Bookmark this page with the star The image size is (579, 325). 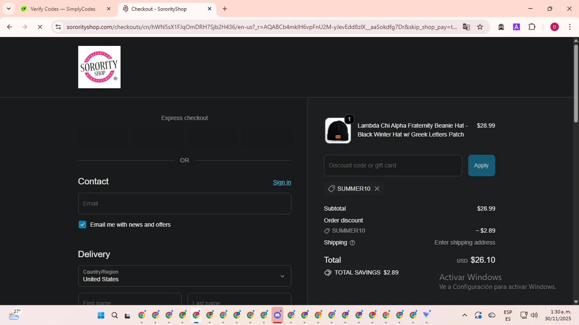pos(480,27)
